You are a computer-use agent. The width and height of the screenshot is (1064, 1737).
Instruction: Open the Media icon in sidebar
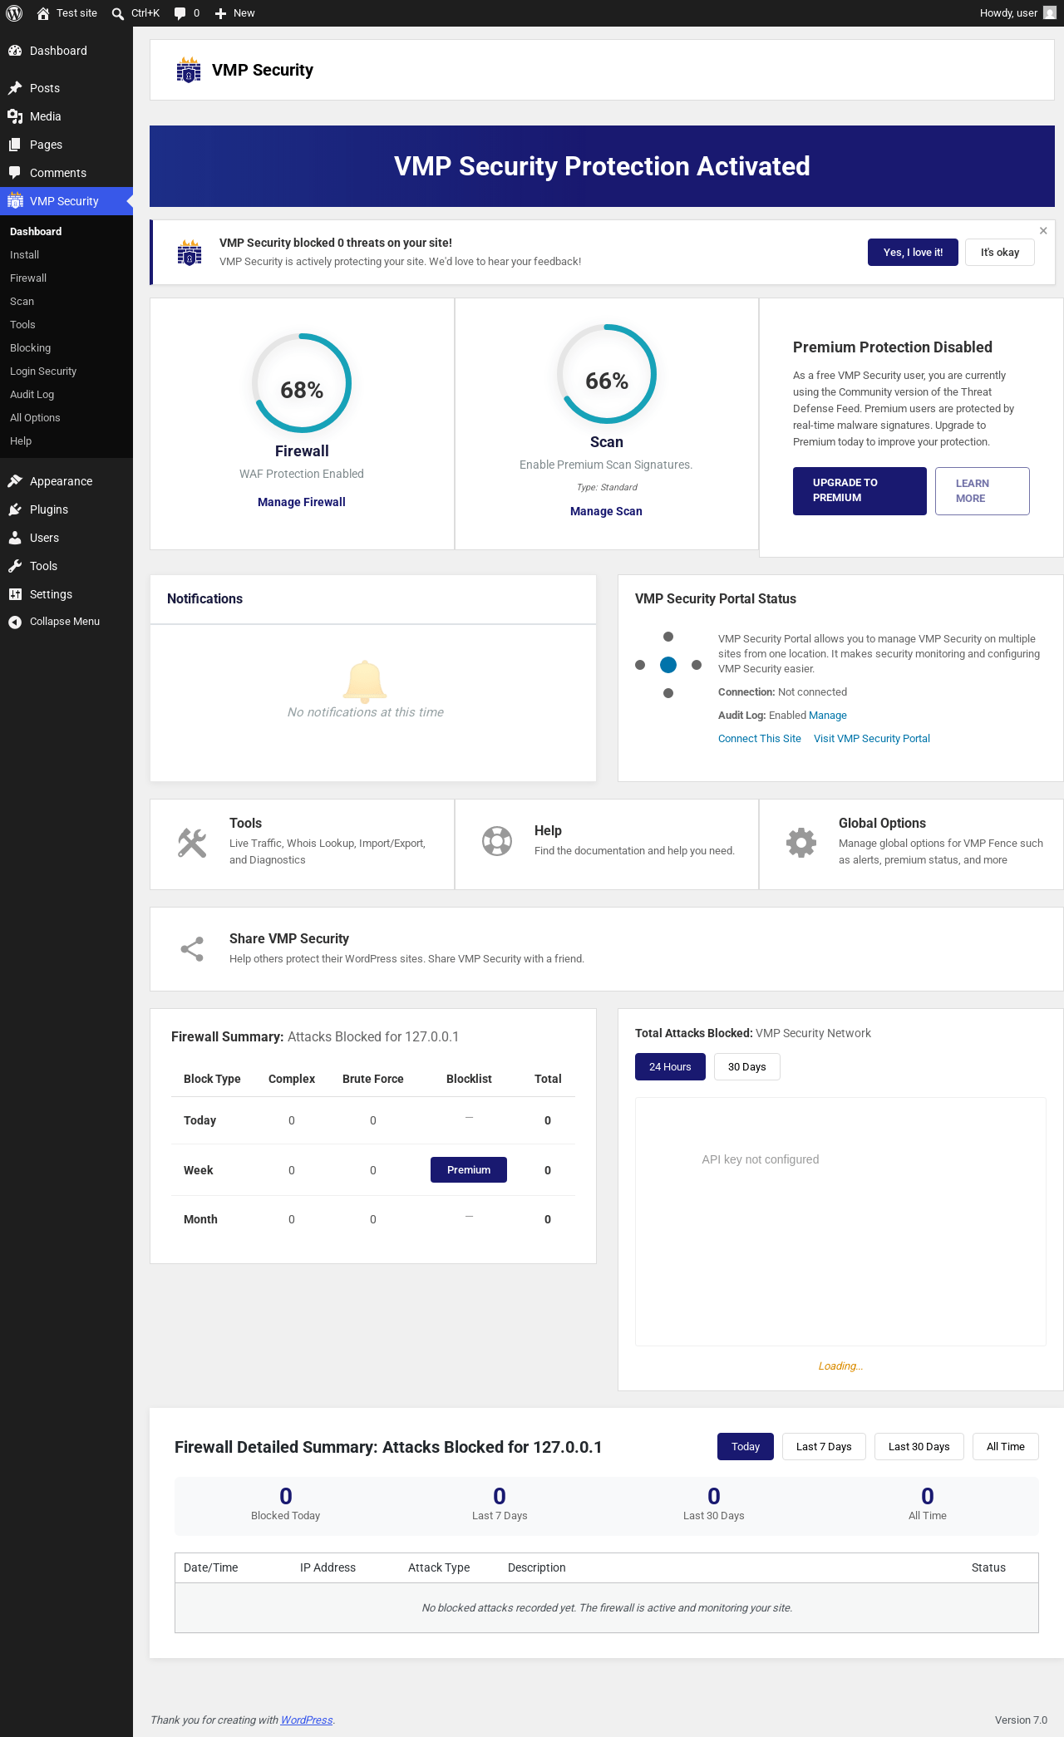15,116
